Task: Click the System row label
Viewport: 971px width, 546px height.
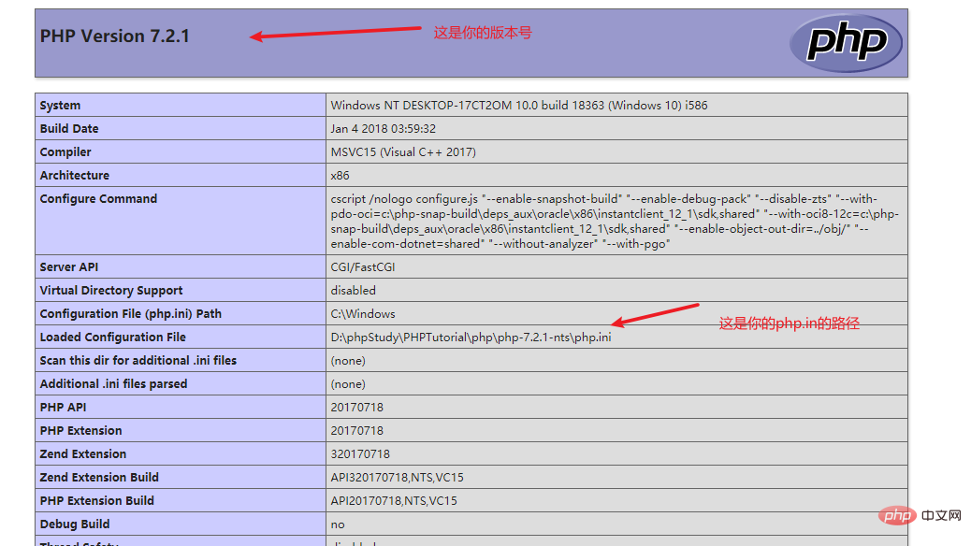Action: point(60,106)
